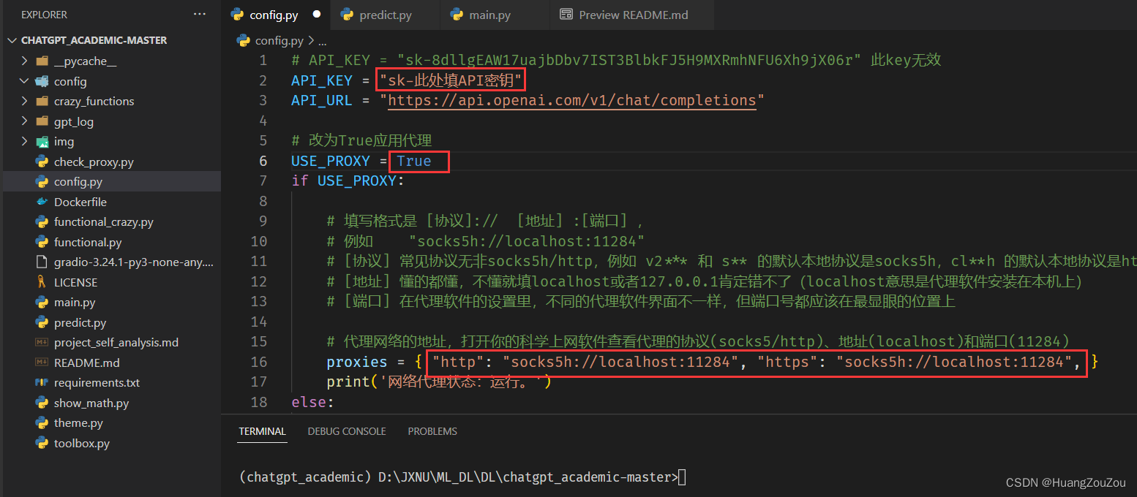Click the breadcrumb chevron after config.py

tap(311, 41)
